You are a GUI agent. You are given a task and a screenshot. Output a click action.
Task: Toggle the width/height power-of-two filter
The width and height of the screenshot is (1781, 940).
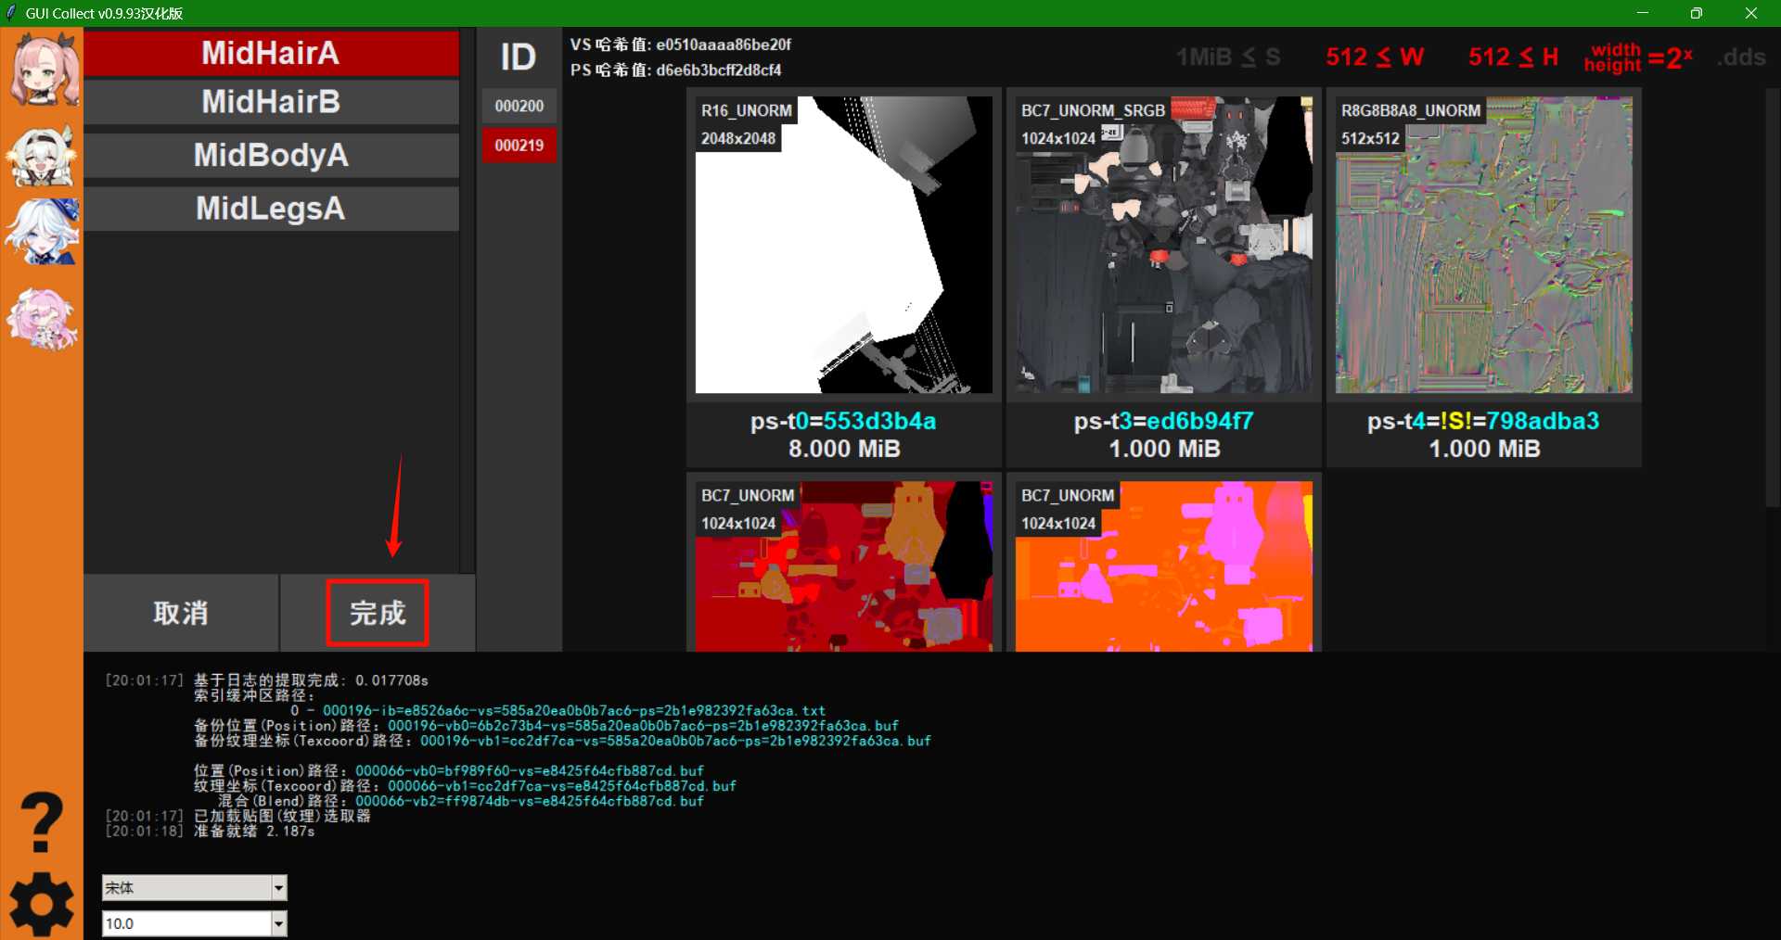pos(1638,57)
